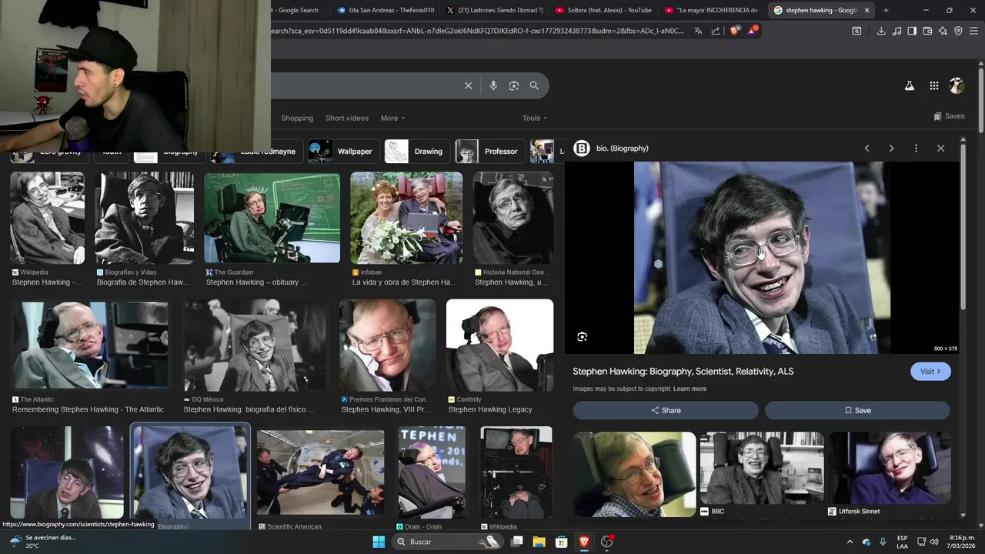
Task: Search inside image with Lens icon on preview
Action: point(583,336)
